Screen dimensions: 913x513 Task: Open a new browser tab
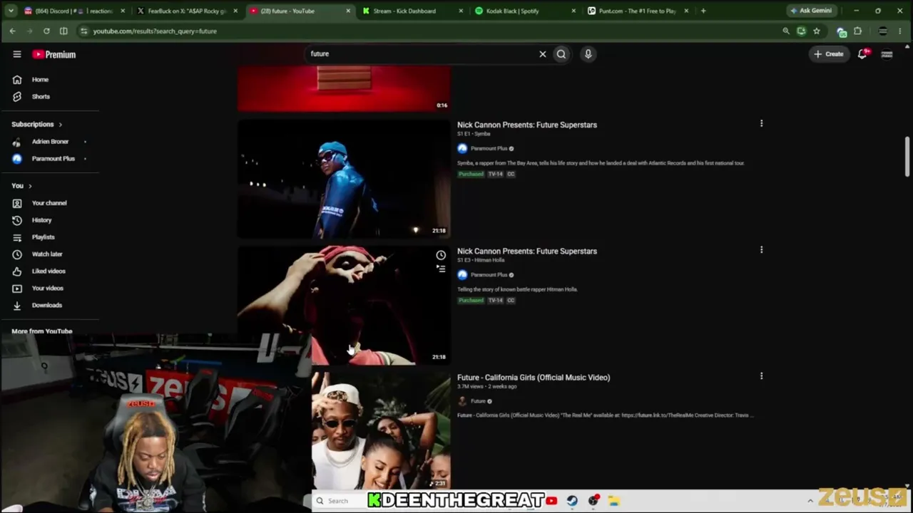click(x=703, y=11)
